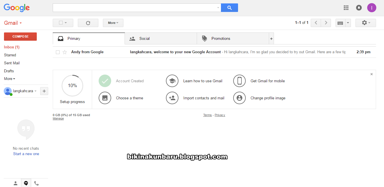Click the Change profile image label

tap(268, 98)
